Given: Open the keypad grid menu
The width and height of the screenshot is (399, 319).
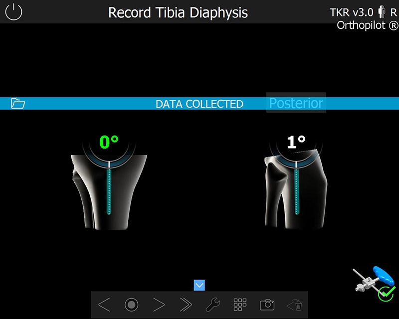Looking at the screenshot, I should (x=240, y=304).
